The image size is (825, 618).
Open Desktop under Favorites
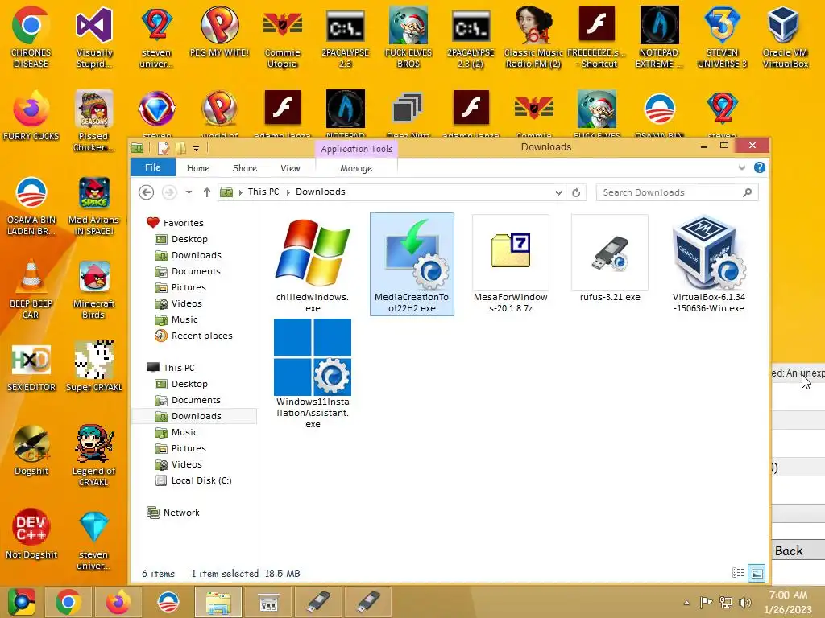[189, 239]
